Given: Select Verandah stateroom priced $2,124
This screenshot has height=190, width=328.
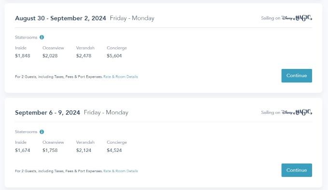Looking at the screenshot, I should click(x=85, y=146).
